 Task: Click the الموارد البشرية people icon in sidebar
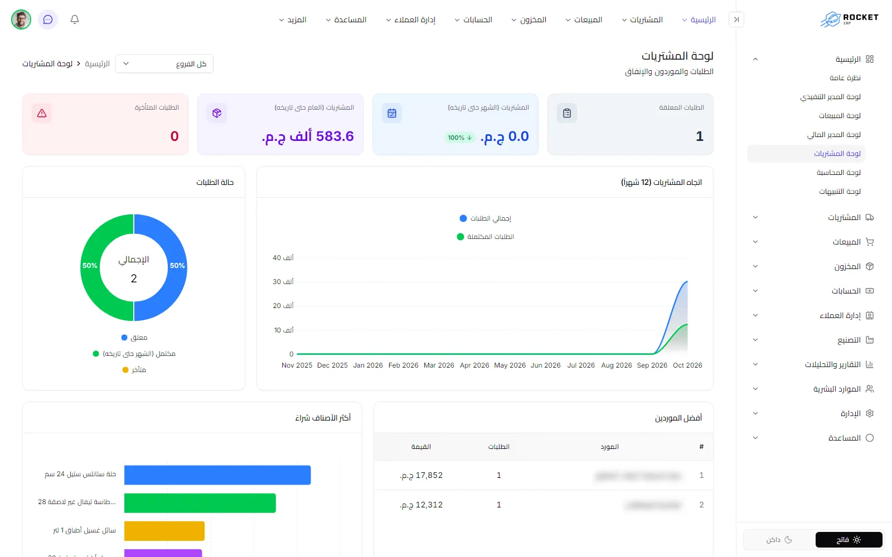point(870,389)
